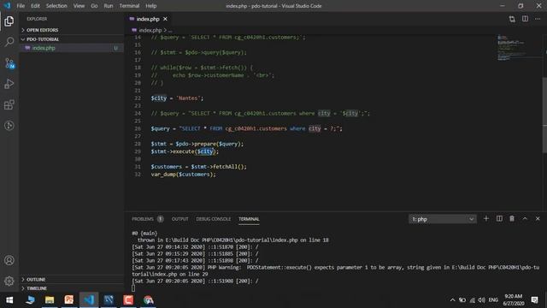Open PowerPoint from the taskbar
Image resolution: width=547 pixels, height=308 pixels.
[69, 300]
